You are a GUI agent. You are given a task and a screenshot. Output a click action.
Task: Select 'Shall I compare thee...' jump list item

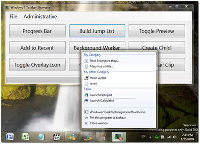(x=119, y=61)
